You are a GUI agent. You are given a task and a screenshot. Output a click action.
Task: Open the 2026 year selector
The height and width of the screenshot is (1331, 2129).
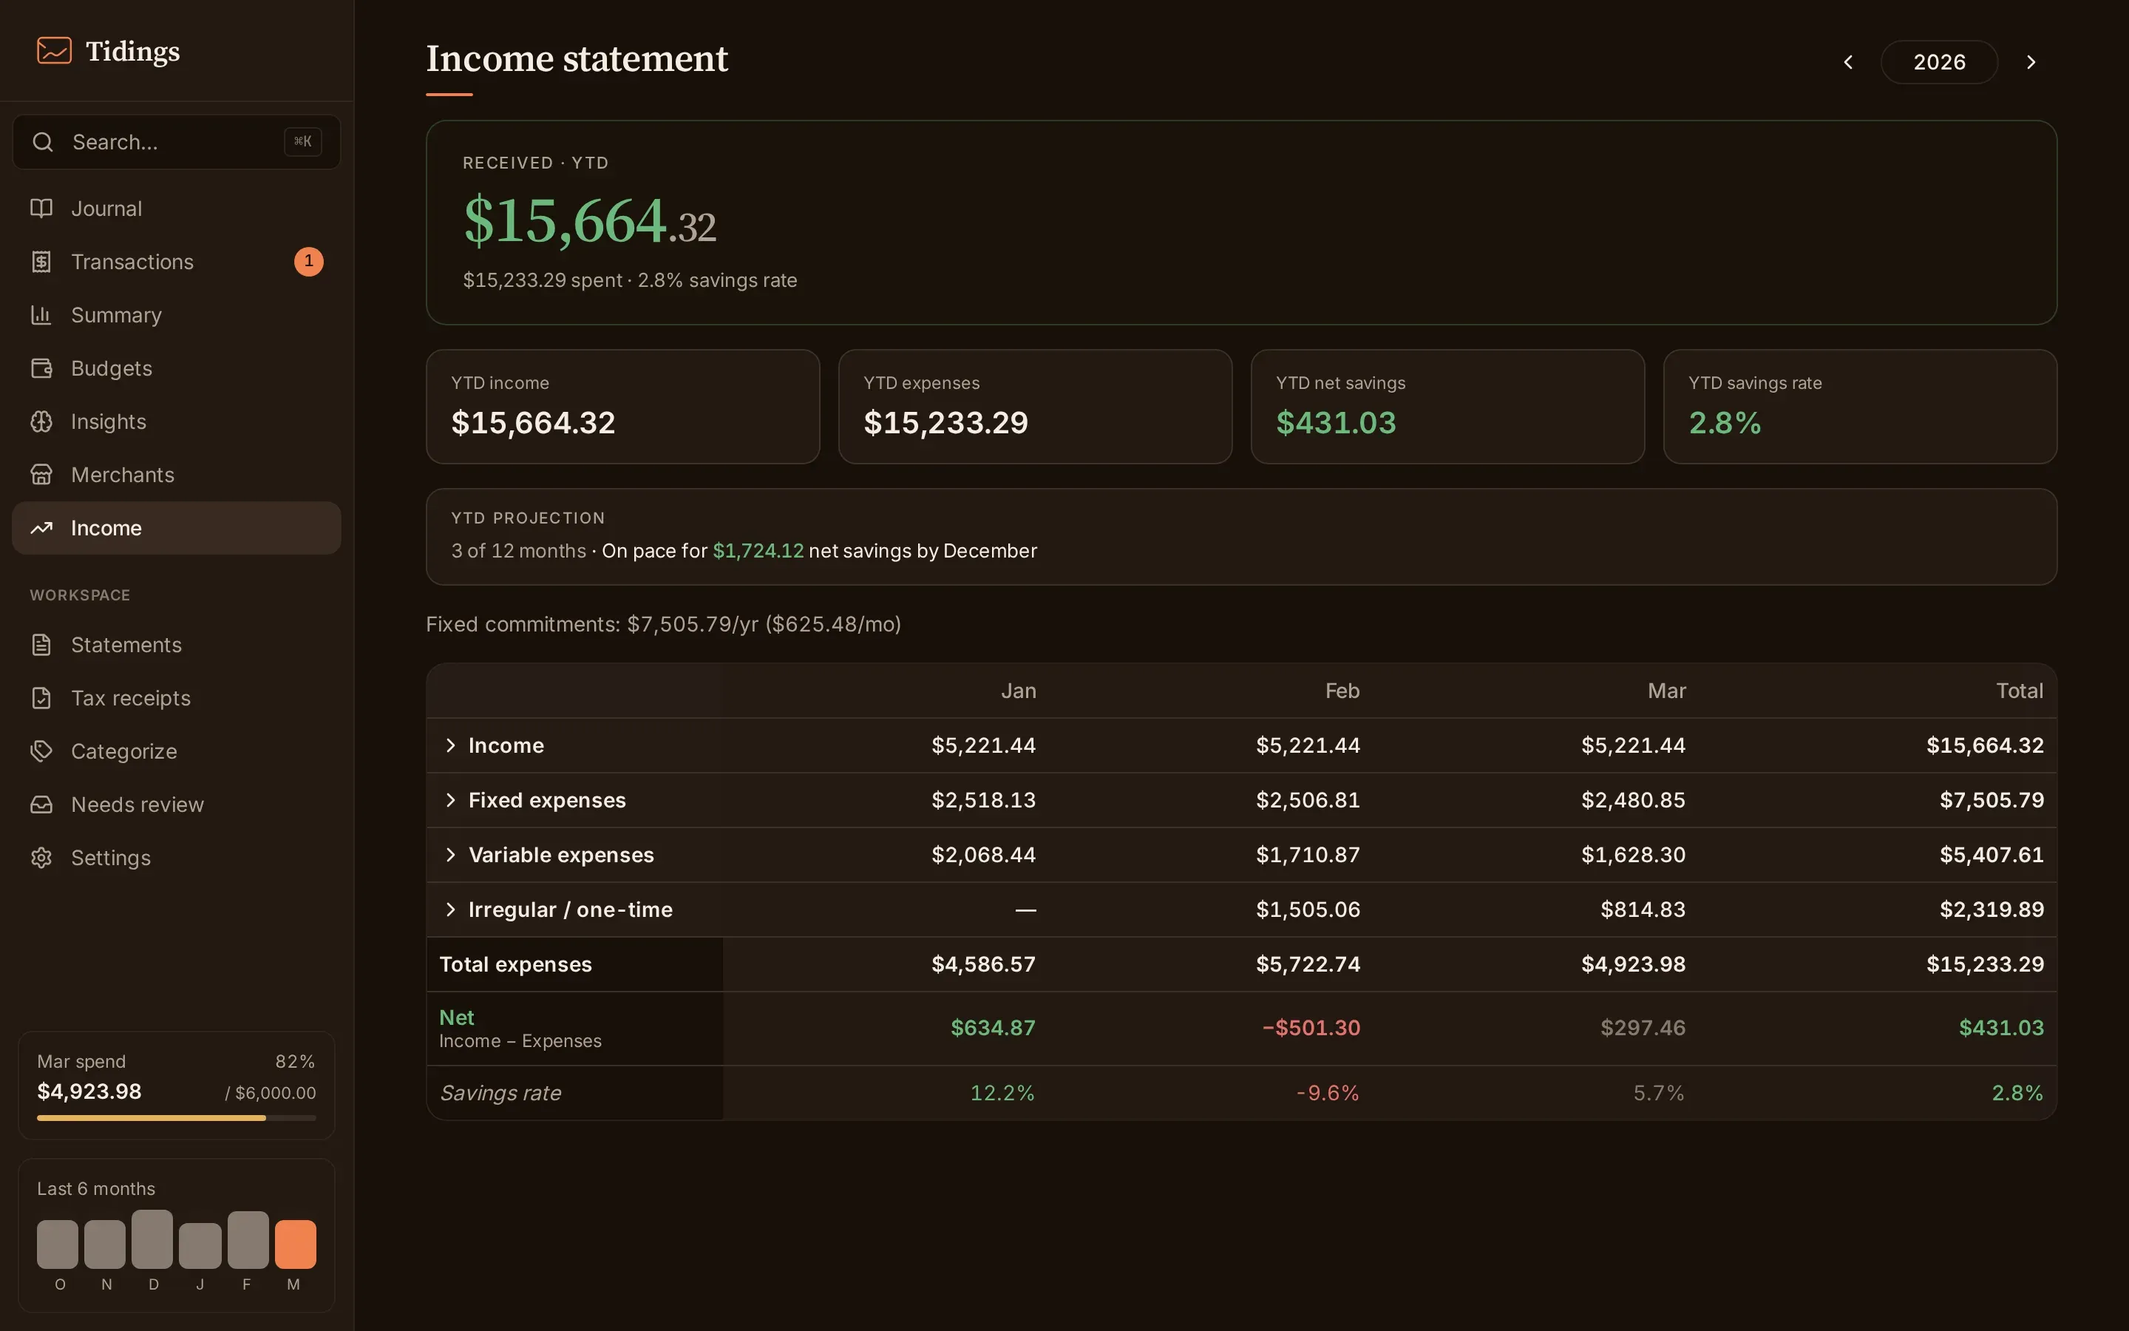(1939, 61)
